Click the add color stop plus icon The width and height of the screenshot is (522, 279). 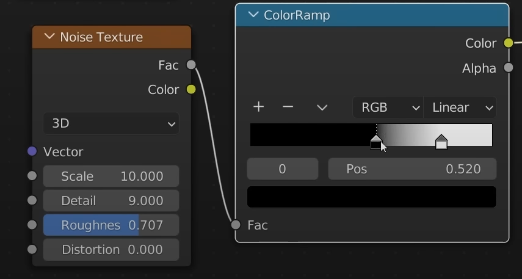(258, 107)
